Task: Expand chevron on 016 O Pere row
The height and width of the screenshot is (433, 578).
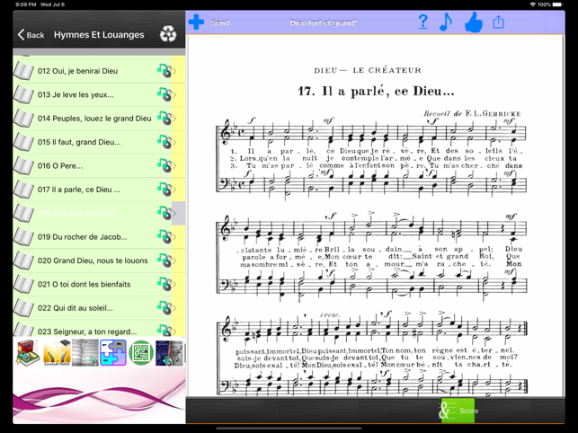Action: click(x=174, y=165)
